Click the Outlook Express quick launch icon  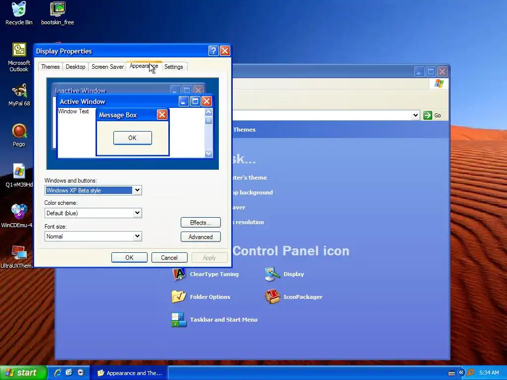pyautogui.click(x=69, y=373)
